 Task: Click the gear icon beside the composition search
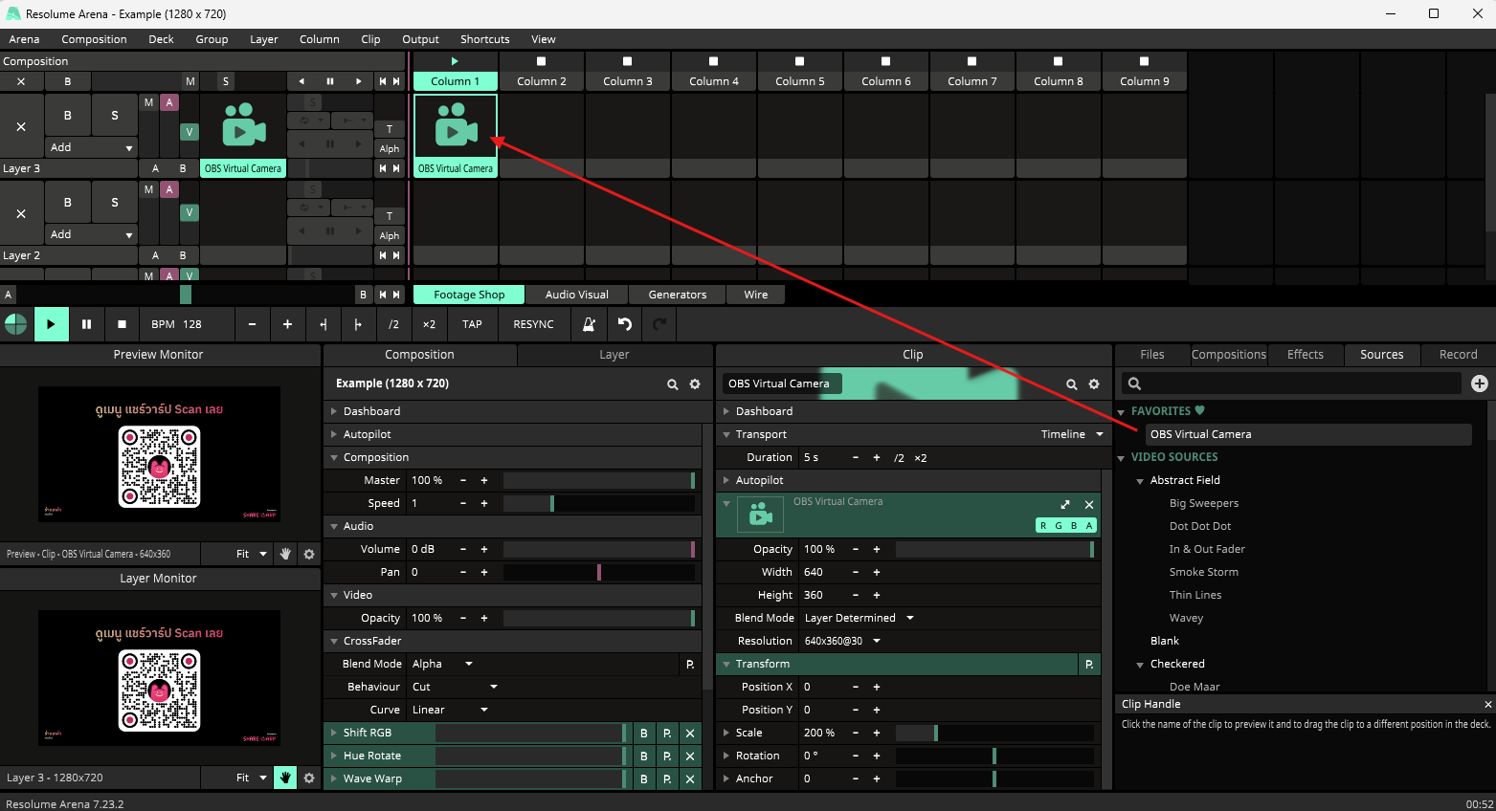(x=694, y=384)
